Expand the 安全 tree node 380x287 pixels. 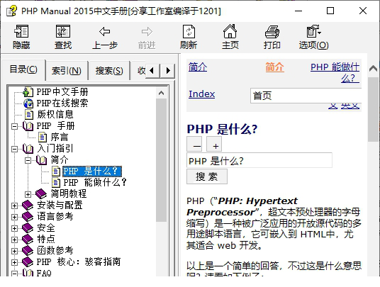(x=15, y=228)
